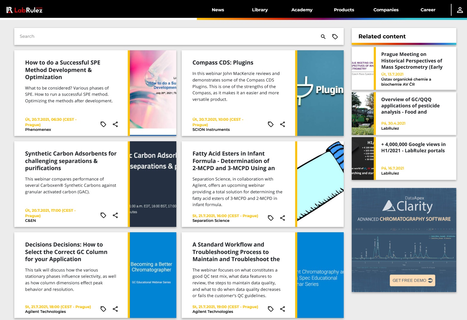467x320 pixels.
Task: Click the tractor photo thumbnail
Action: (x=363, y=114)
